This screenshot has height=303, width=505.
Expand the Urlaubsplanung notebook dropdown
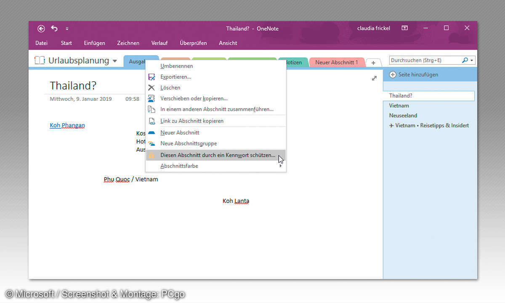(x=115, y=61)
